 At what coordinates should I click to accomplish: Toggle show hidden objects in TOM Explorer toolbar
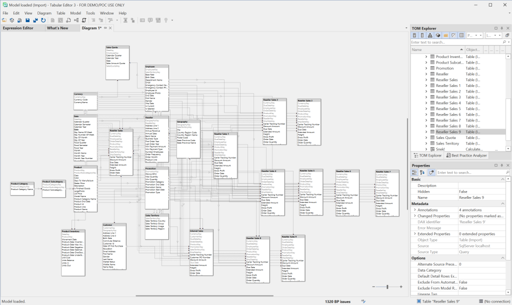click(x=453, y=35)
